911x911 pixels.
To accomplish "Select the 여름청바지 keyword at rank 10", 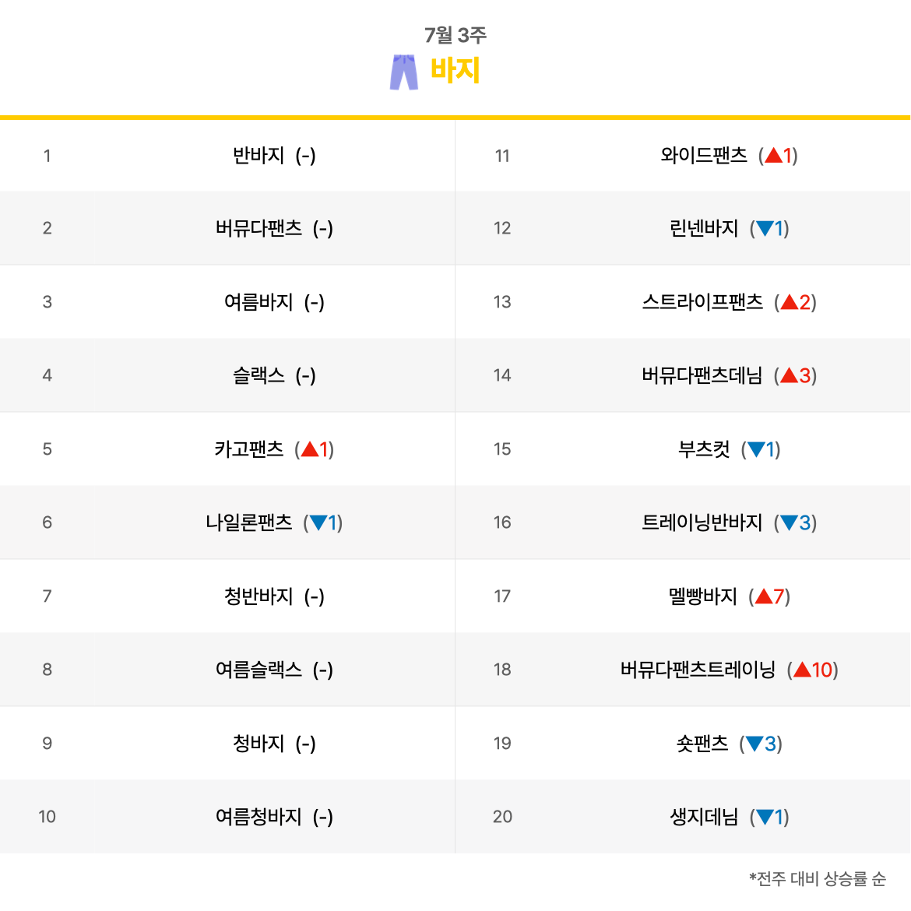I will (259, 817).
